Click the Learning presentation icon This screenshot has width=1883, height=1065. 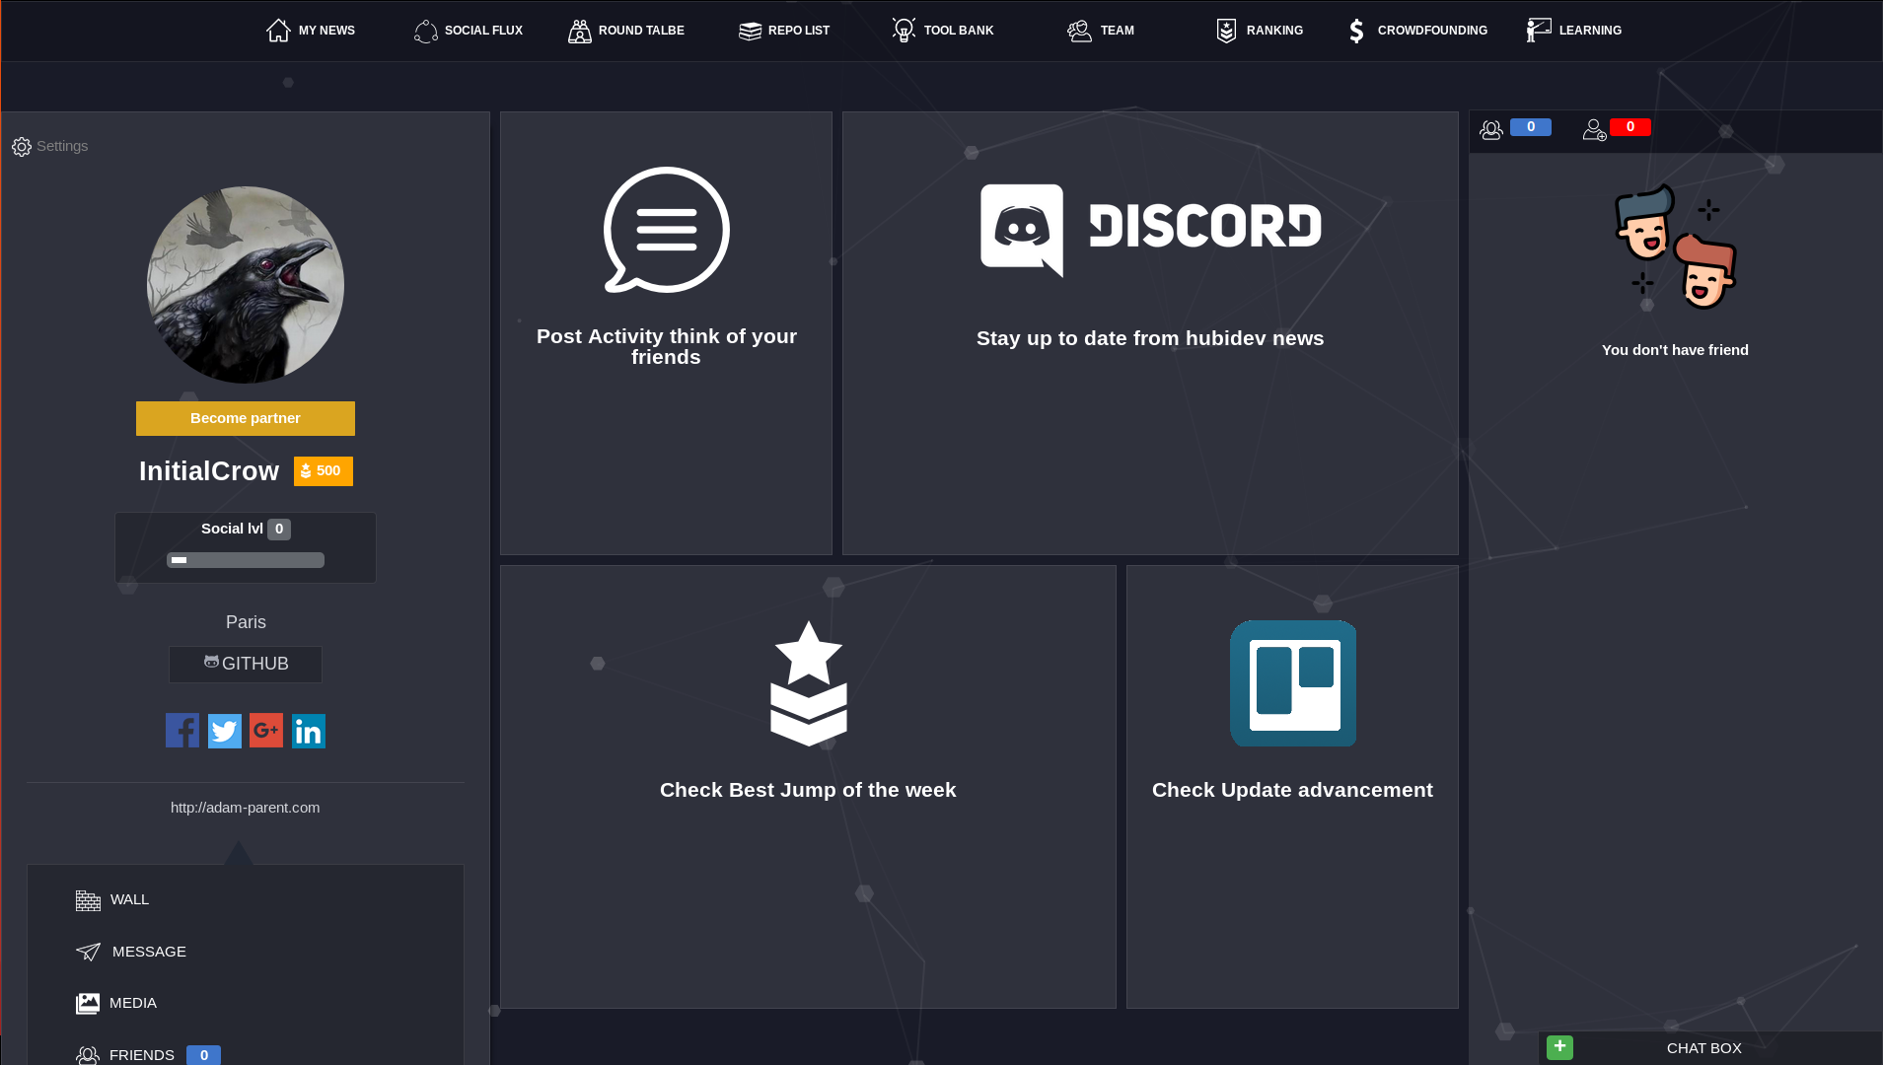click(1539, 31)
